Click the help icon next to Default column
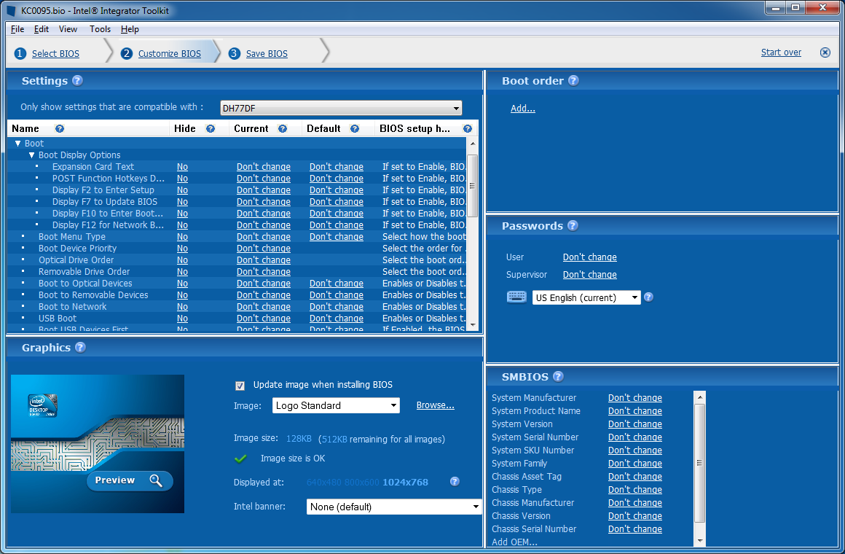The width and height of the screenshot is (845, 554). tap(355, 129)
